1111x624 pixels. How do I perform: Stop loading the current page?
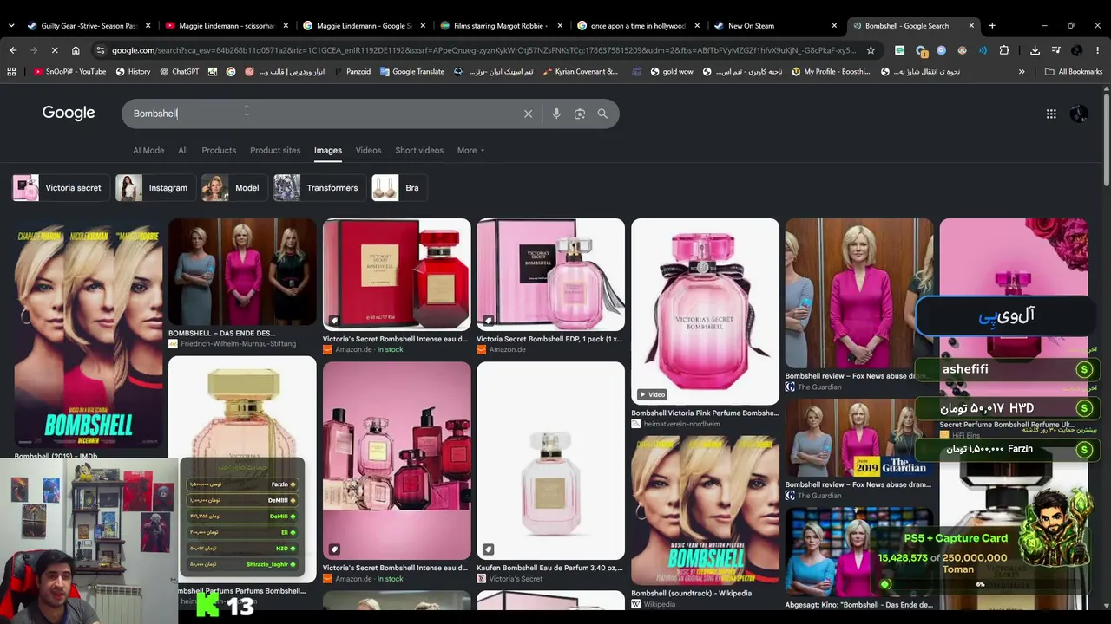(x=55, y=50)
